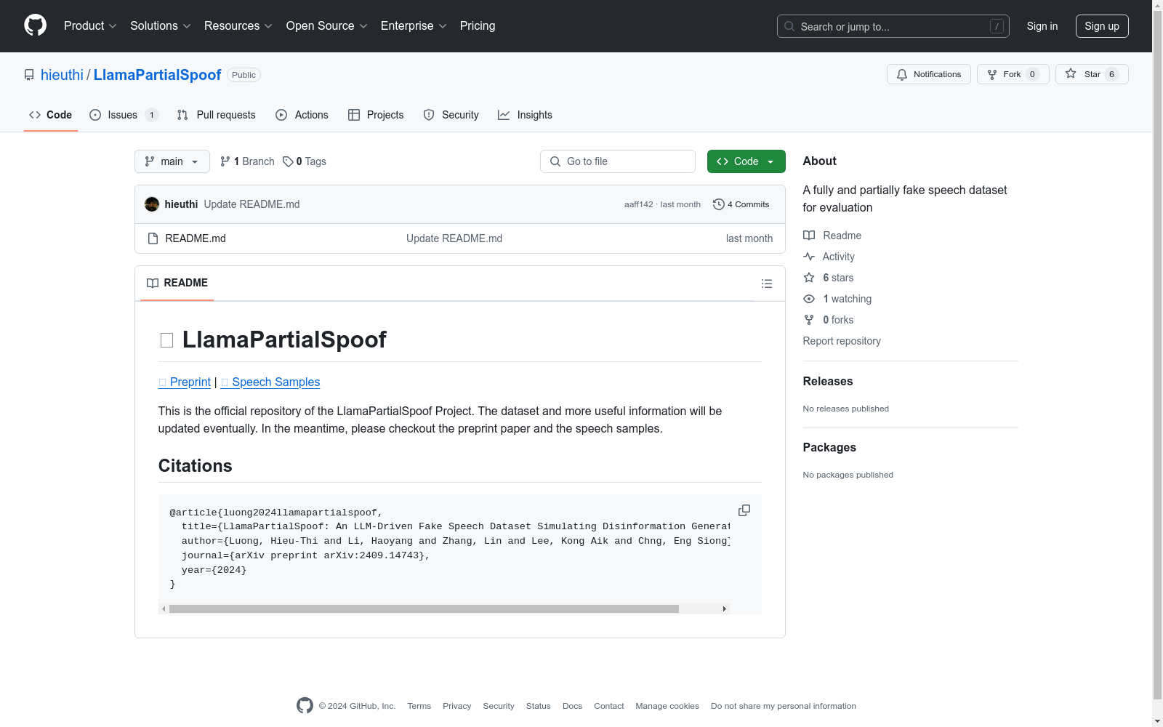This screenshot has height=727, width=1163.
Task: Click the Notifications button
Action: click(x=929, y=74)
